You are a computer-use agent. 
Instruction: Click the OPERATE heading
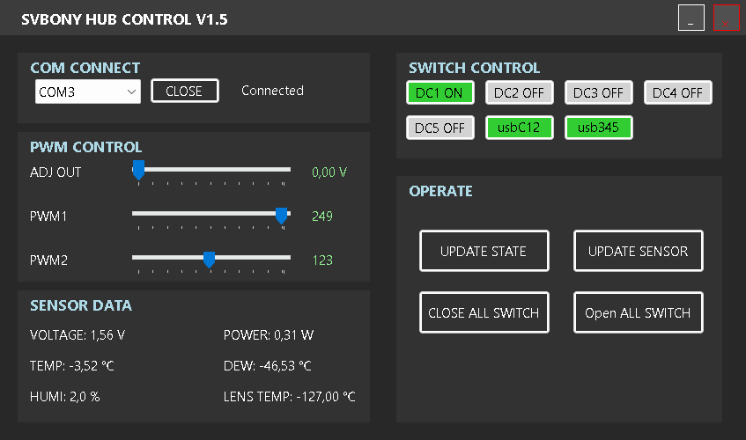440,191
